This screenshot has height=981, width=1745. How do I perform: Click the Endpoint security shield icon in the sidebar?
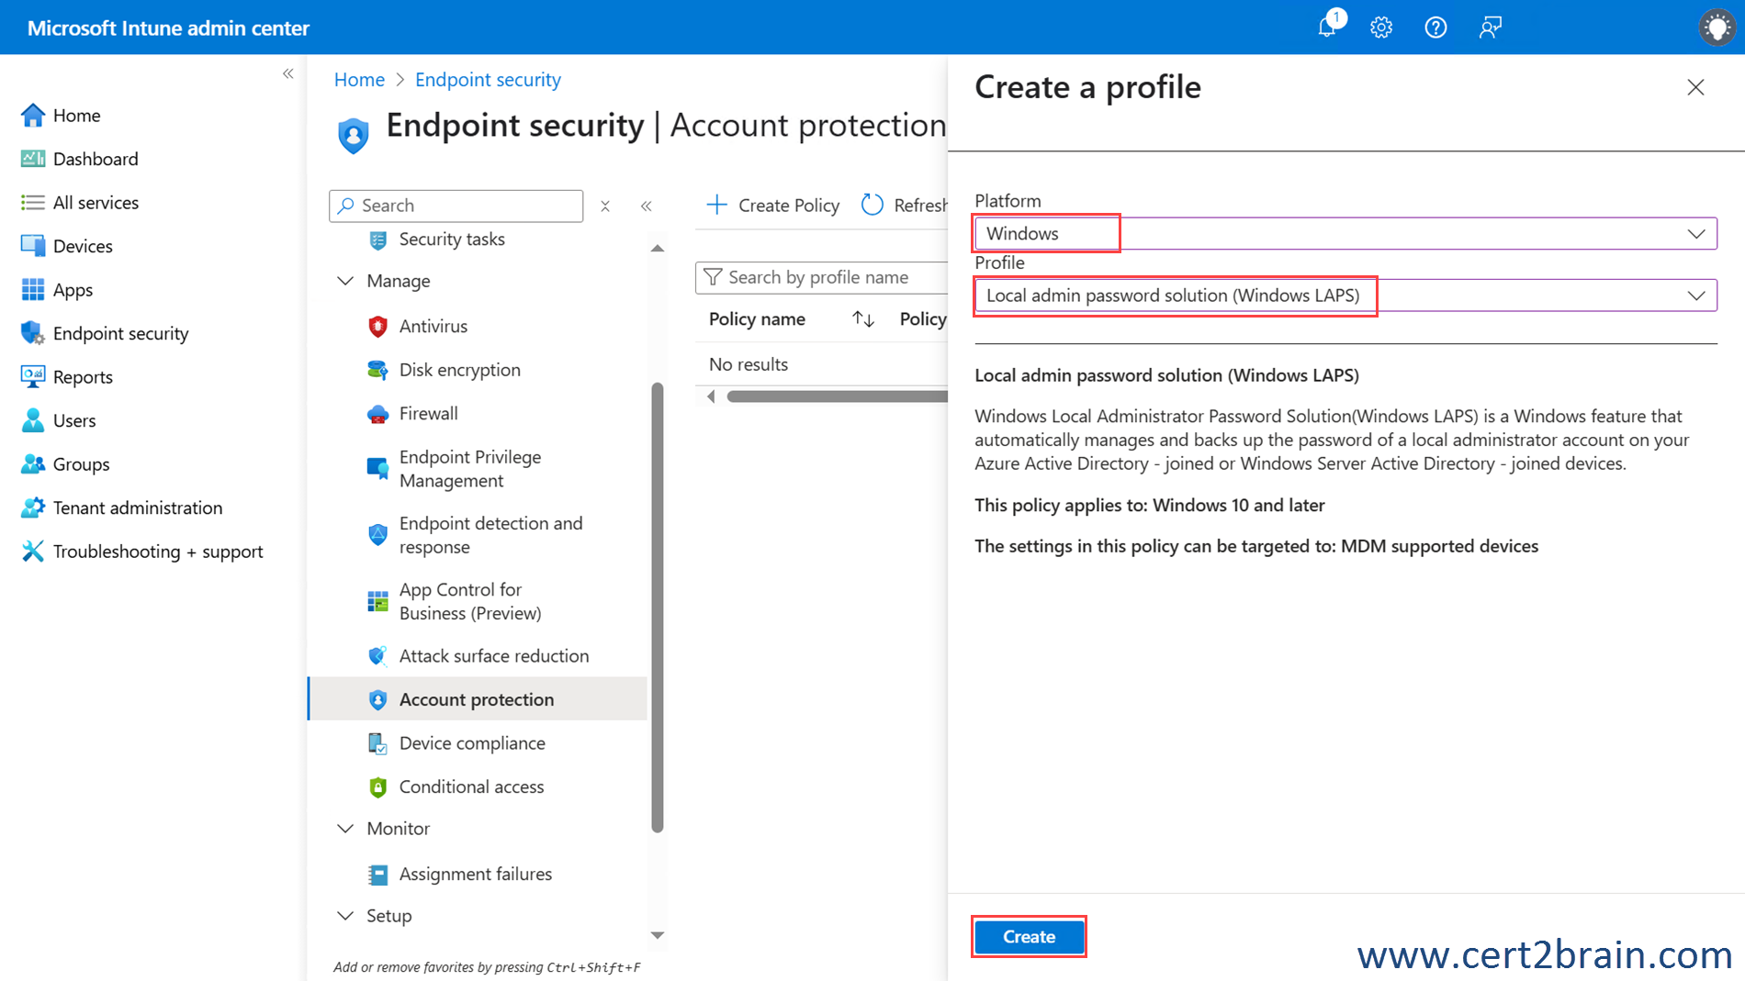click(33, 333)
